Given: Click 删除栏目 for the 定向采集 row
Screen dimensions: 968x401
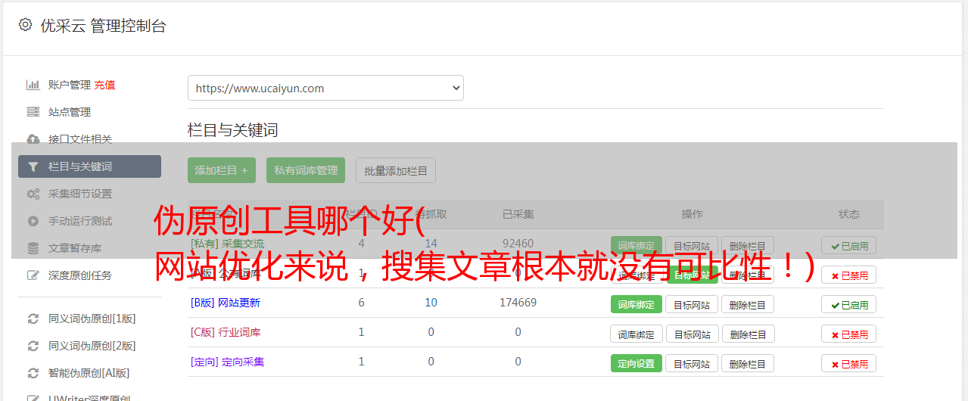Looking at the screenshot, I should pos(748,363).
